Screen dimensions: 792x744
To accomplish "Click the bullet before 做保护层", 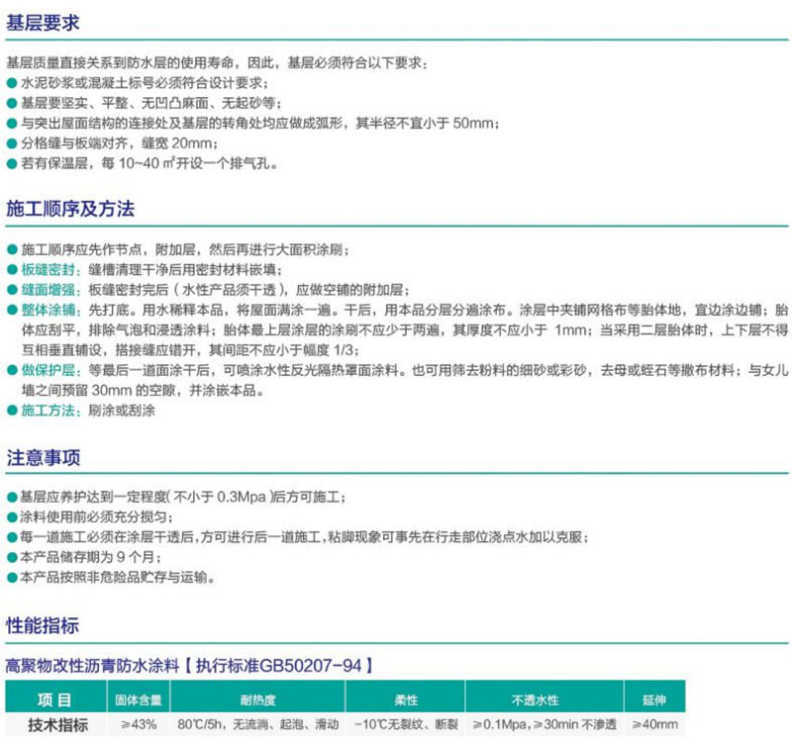I will tap(11, 370).
